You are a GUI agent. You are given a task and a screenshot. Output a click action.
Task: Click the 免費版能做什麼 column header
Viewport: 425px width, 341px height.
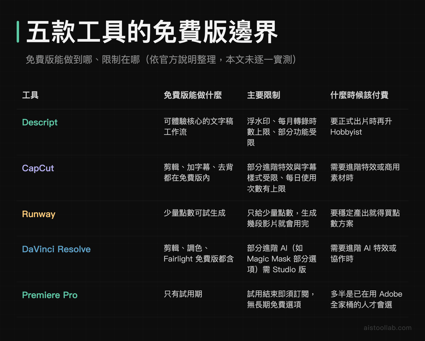point(193,95)
